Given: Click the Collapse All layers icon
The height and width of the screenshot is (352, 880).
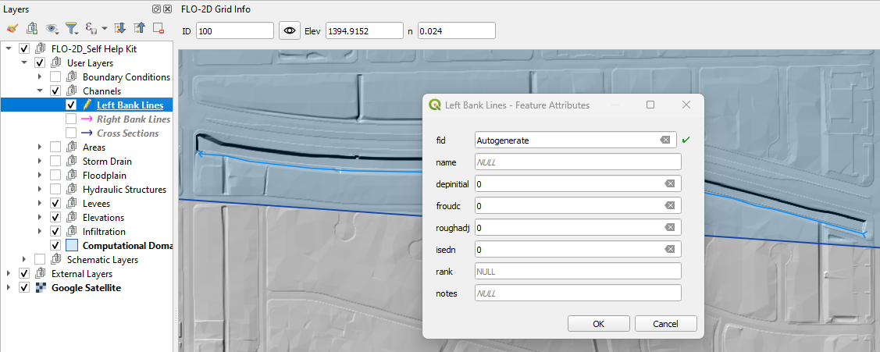Looking at the screenshot, I should (x=139, y=29).
